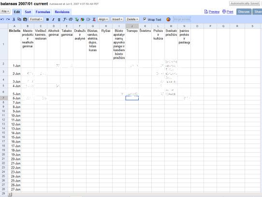Image resolution: width=262 pixels, height=197 pixels.
Task: Open the text color picker icon
Action: pos(77,19)
